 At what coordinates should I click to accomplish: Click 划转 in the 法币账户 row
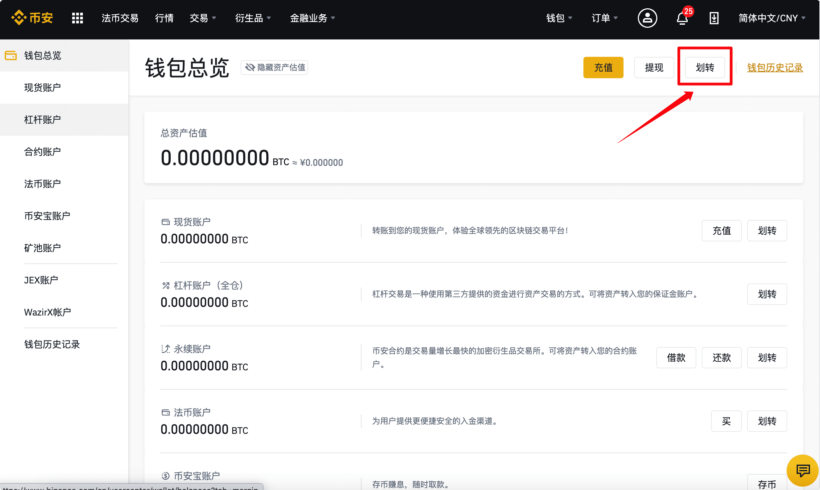[767, 421]
